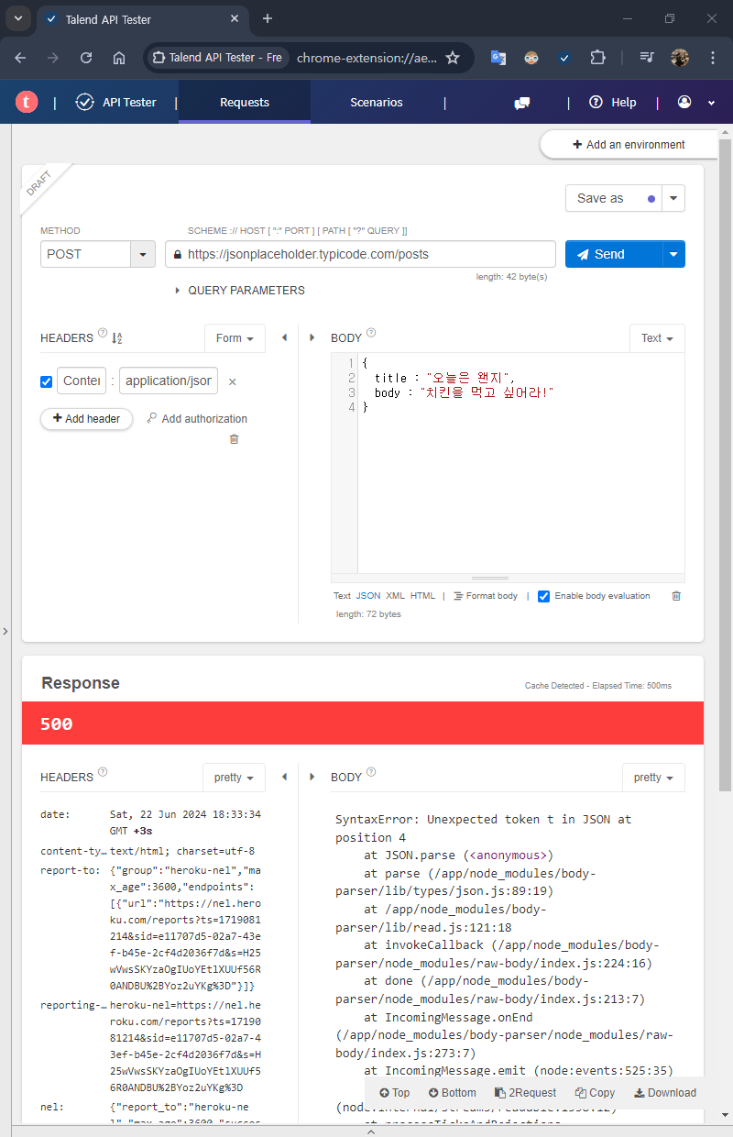Expand the request BODY panel arrow
The image size is (733, 1137).
314,338
